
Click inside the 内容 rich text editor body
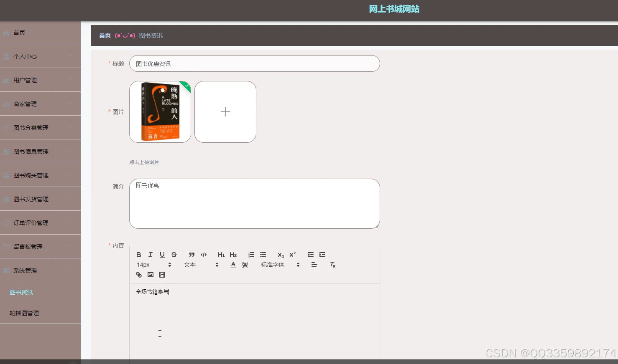(255, 321)
